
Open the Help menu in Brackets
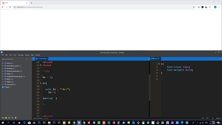click(32, 55)
